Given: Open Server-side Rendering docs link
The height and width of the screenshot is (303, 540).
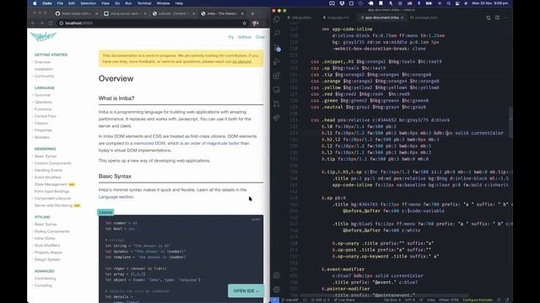Looking at the screenshot, I should (53, 205).
